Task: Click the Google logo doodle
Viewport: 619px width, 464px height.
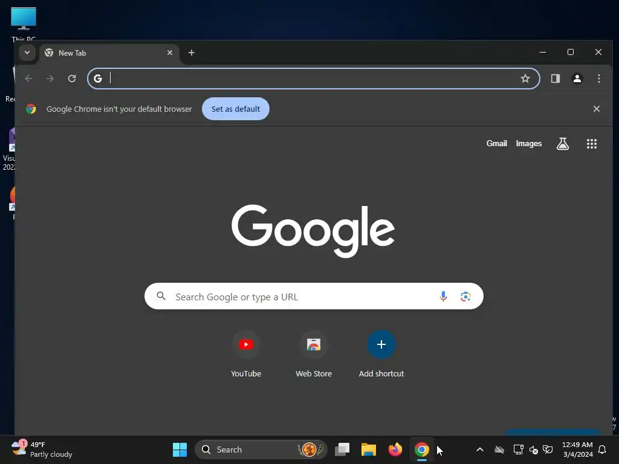Action: [x=313, y=231]
